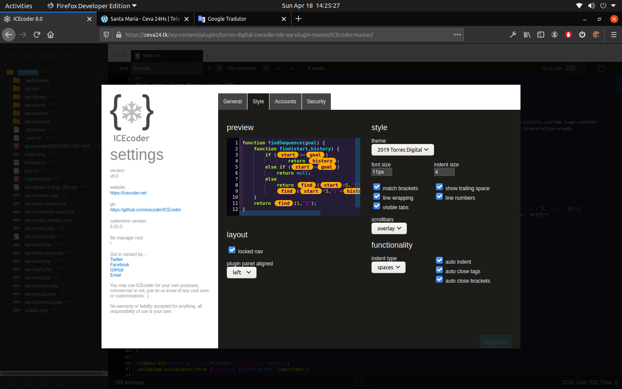This screenshot has width=622, height=389.
Task: Open the Firefox home page
Action: (x=51, y=35)
